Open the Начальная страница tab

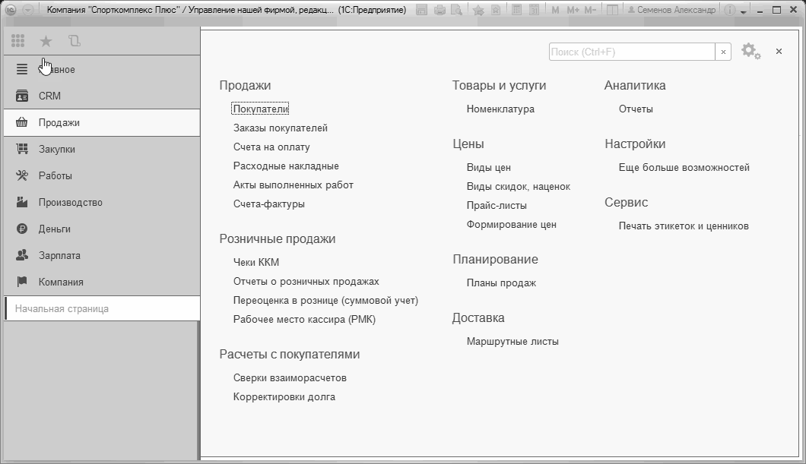[102, 308]
